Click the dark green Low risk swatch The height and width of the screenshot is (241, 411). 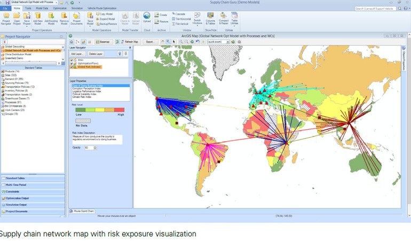(x=81, y=110)
